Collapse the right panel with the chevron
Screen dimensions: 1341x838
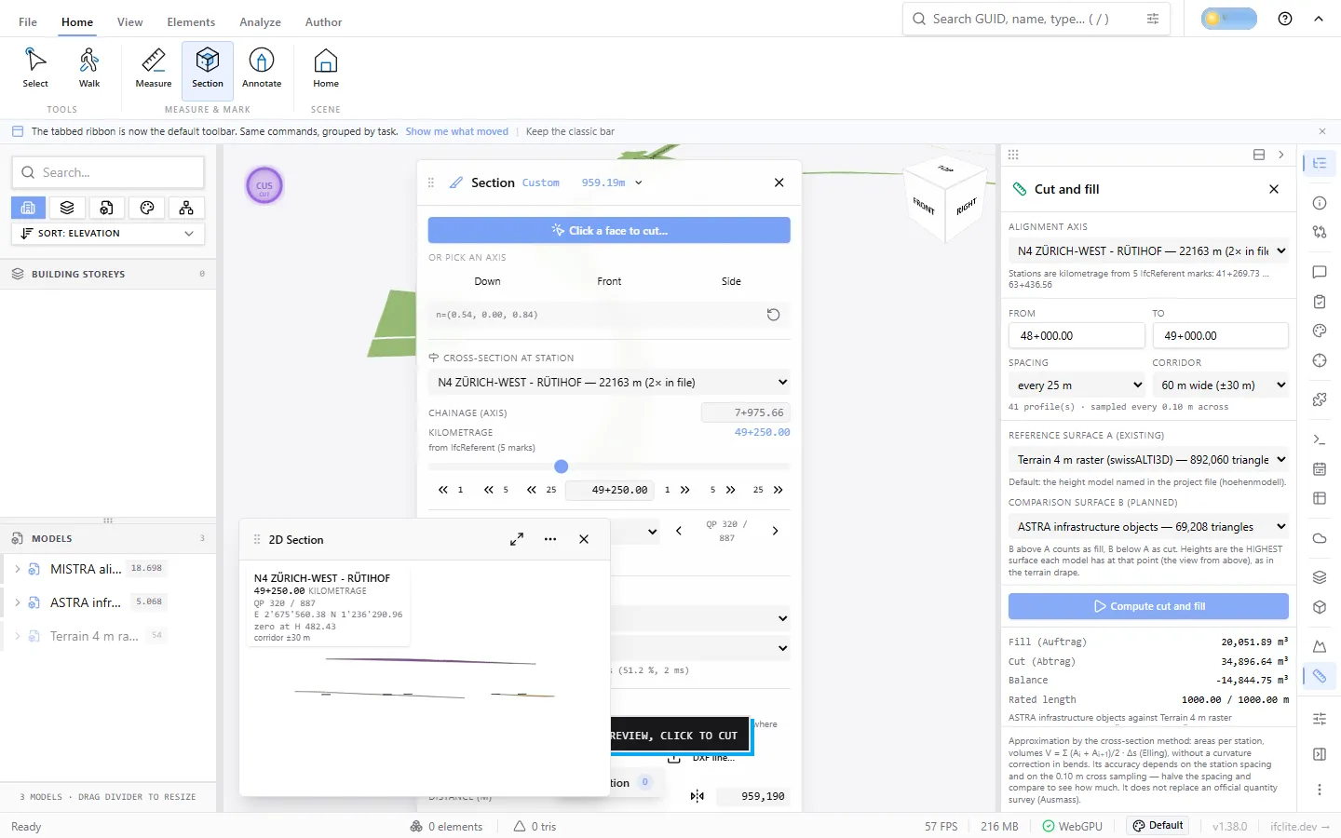pyautogui.click(x=1281, y=155)
